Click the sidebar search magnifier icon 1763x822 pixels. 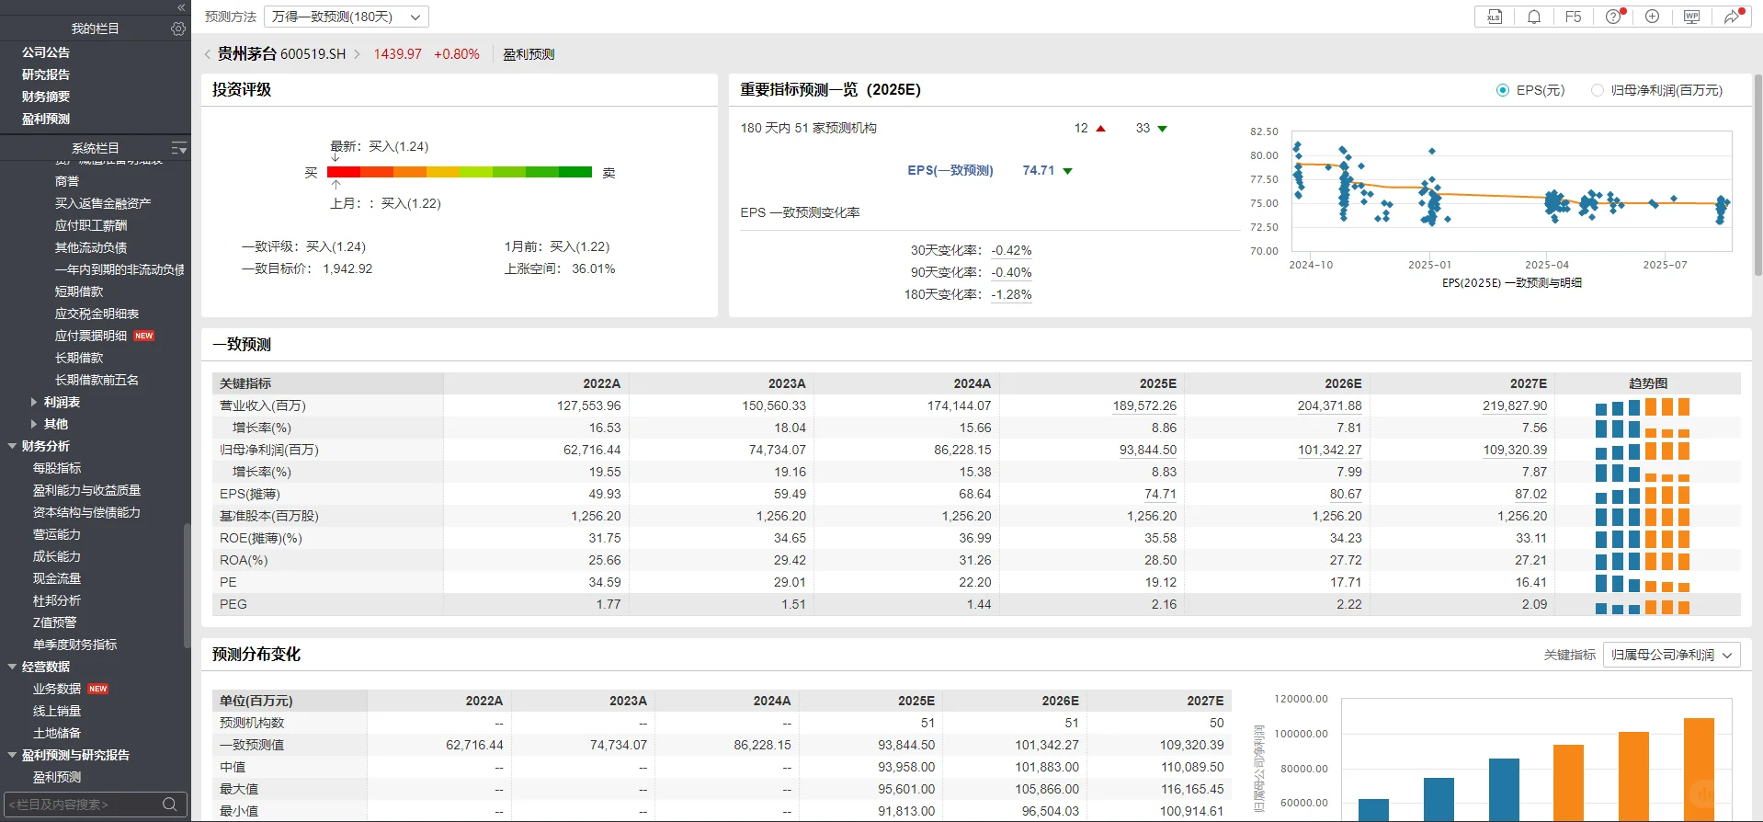[x=169, y=805]
